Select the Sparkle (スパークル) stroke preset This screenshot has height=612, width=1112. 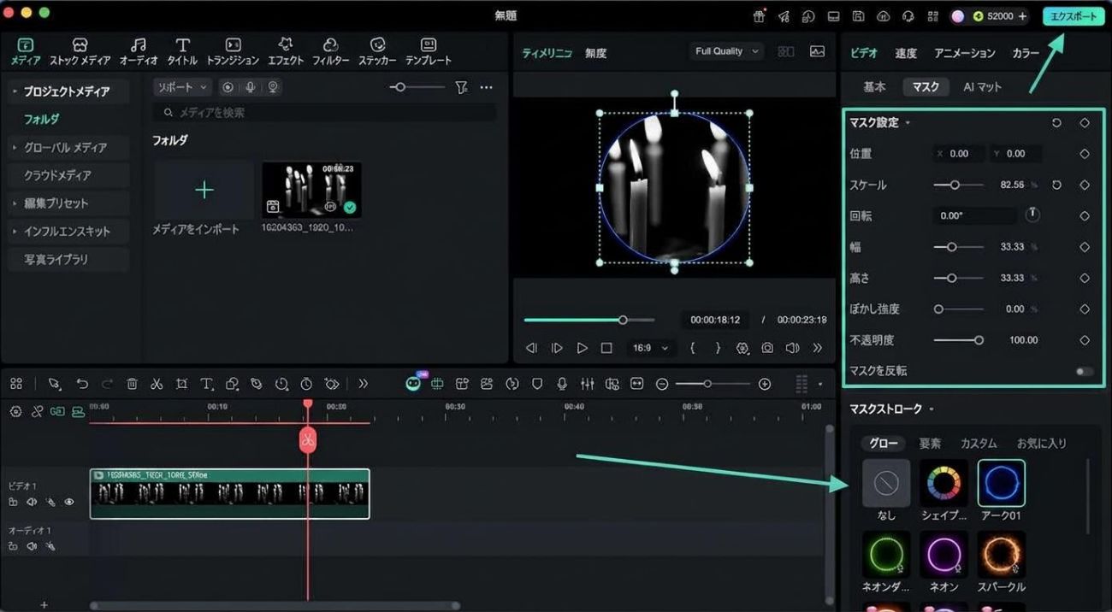pos(1002,555)
